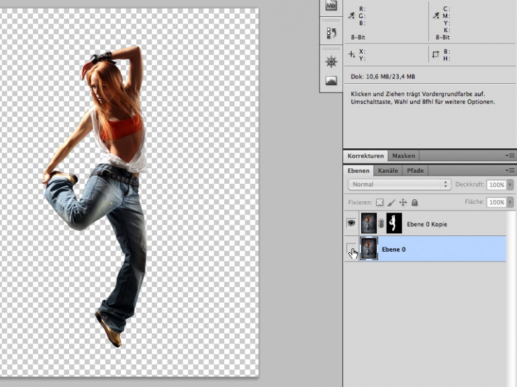Click the right 8-Bit label in Info panel

click(442, 37)
